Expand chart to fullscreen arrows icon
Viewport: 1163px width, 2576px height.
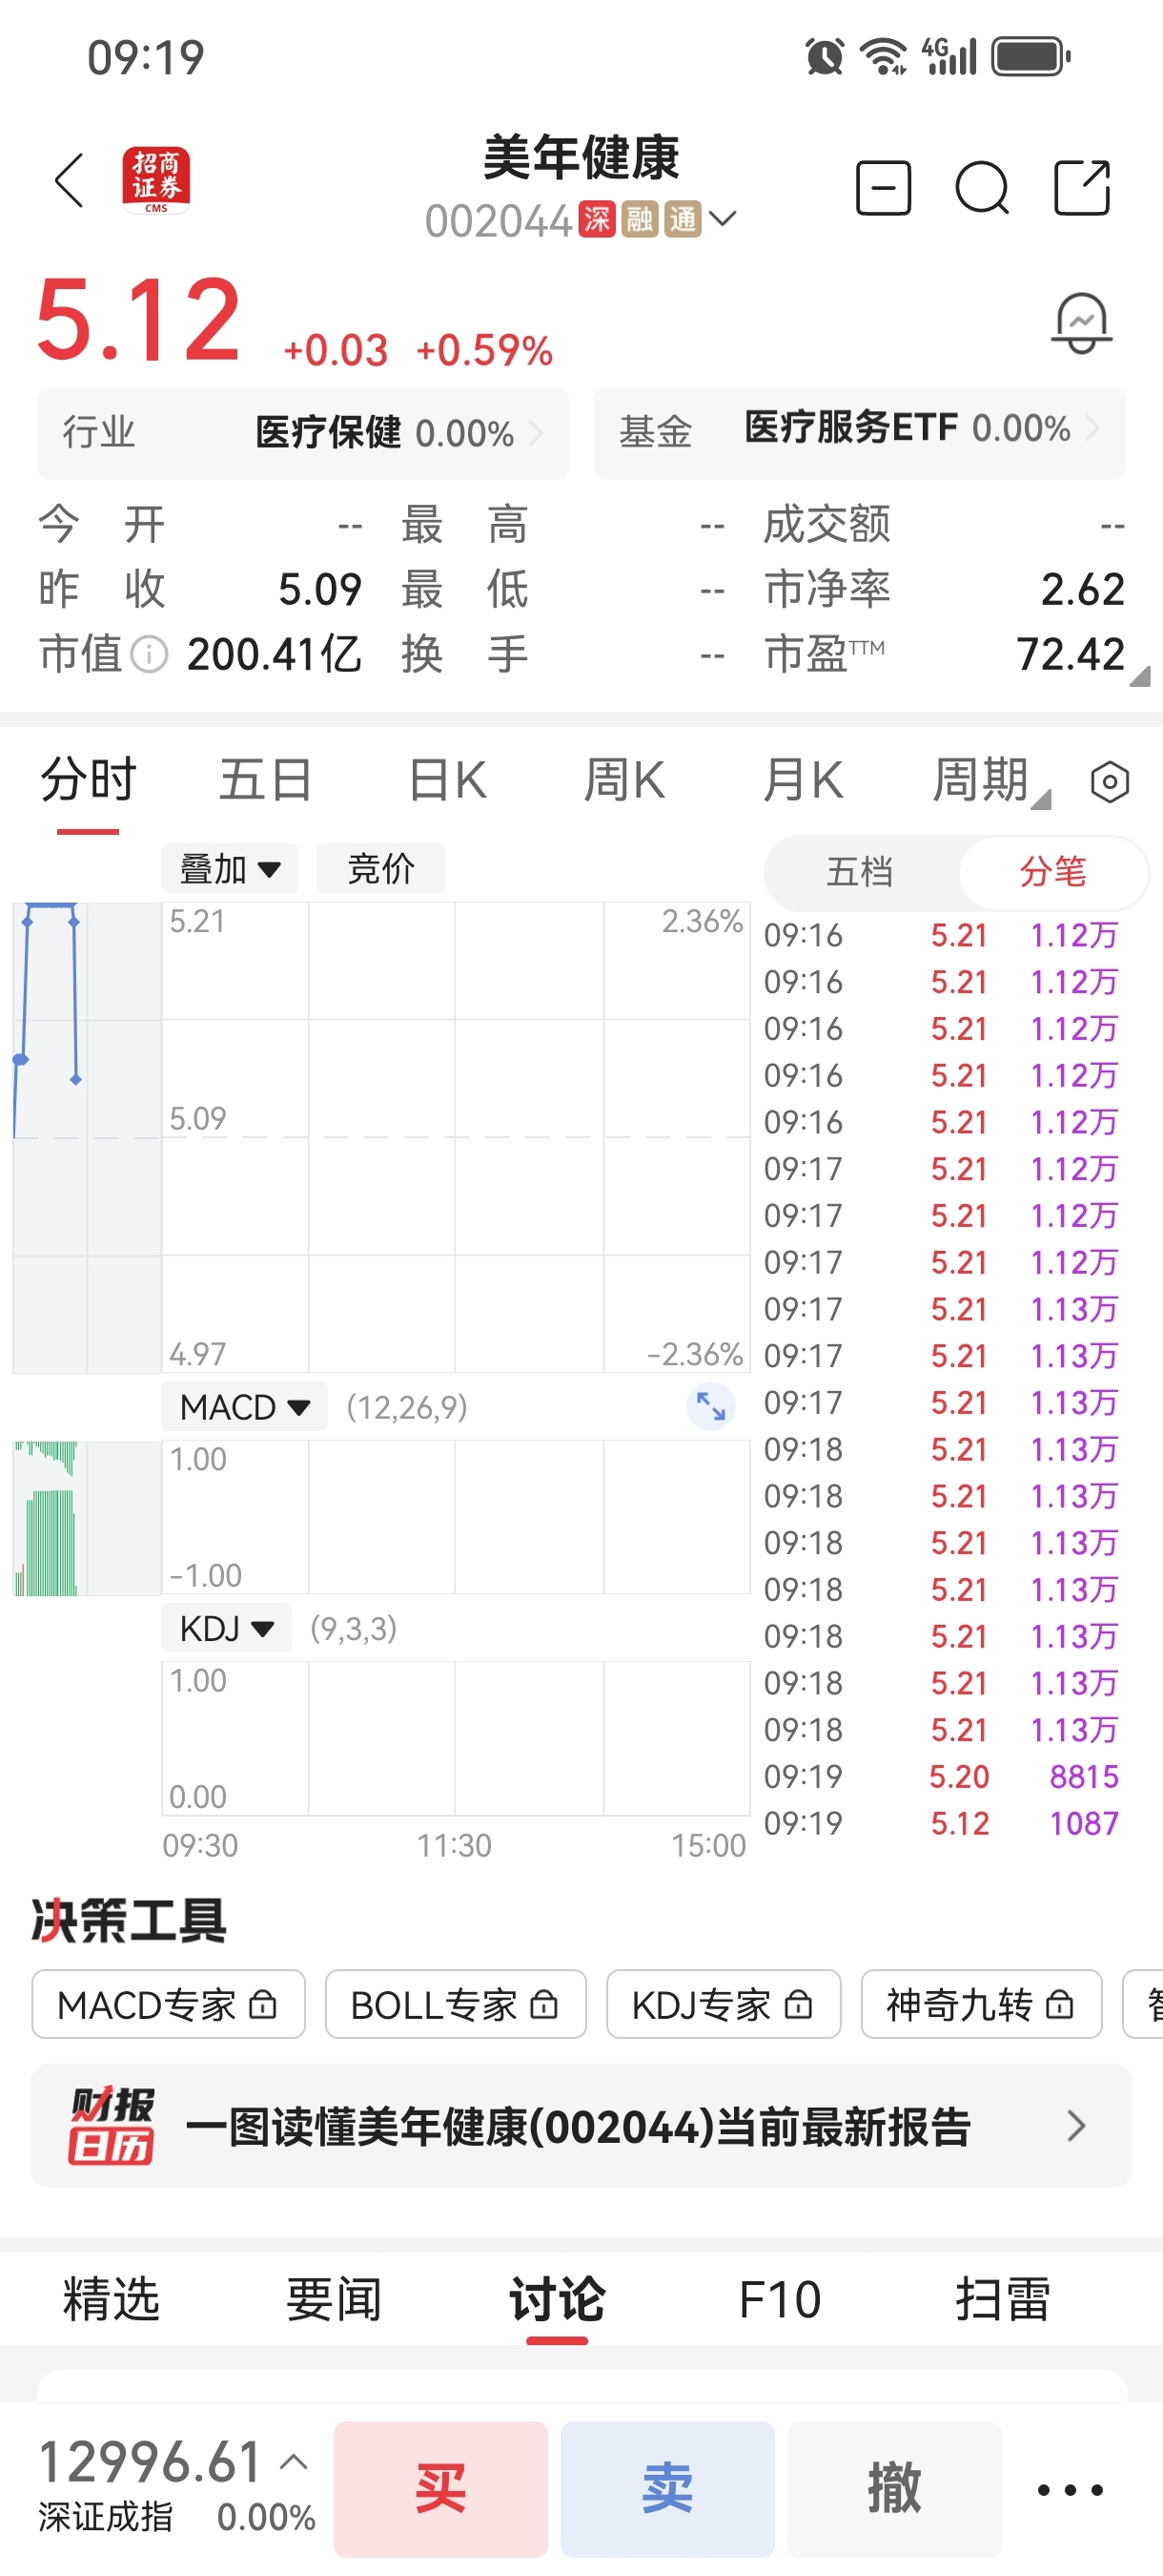tap(710, 1407)
